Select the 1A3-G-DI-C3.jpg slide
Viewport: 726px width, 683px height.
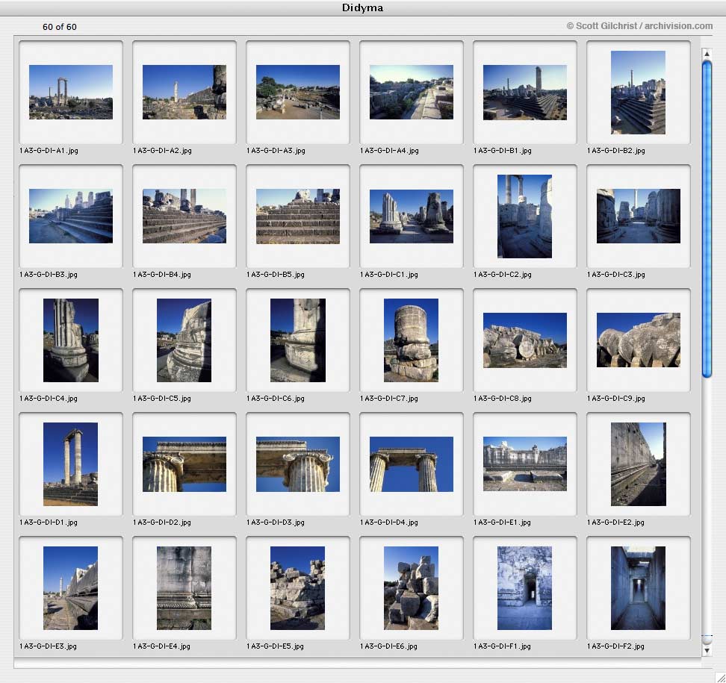[638, 216]
